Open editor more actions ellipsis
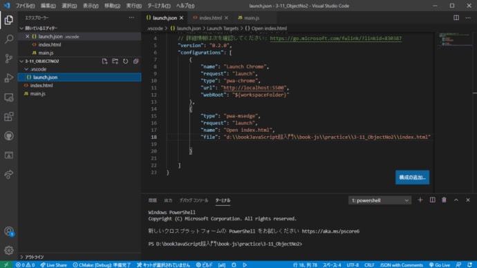This screenshot has height=268, width=477. [468, 18]
